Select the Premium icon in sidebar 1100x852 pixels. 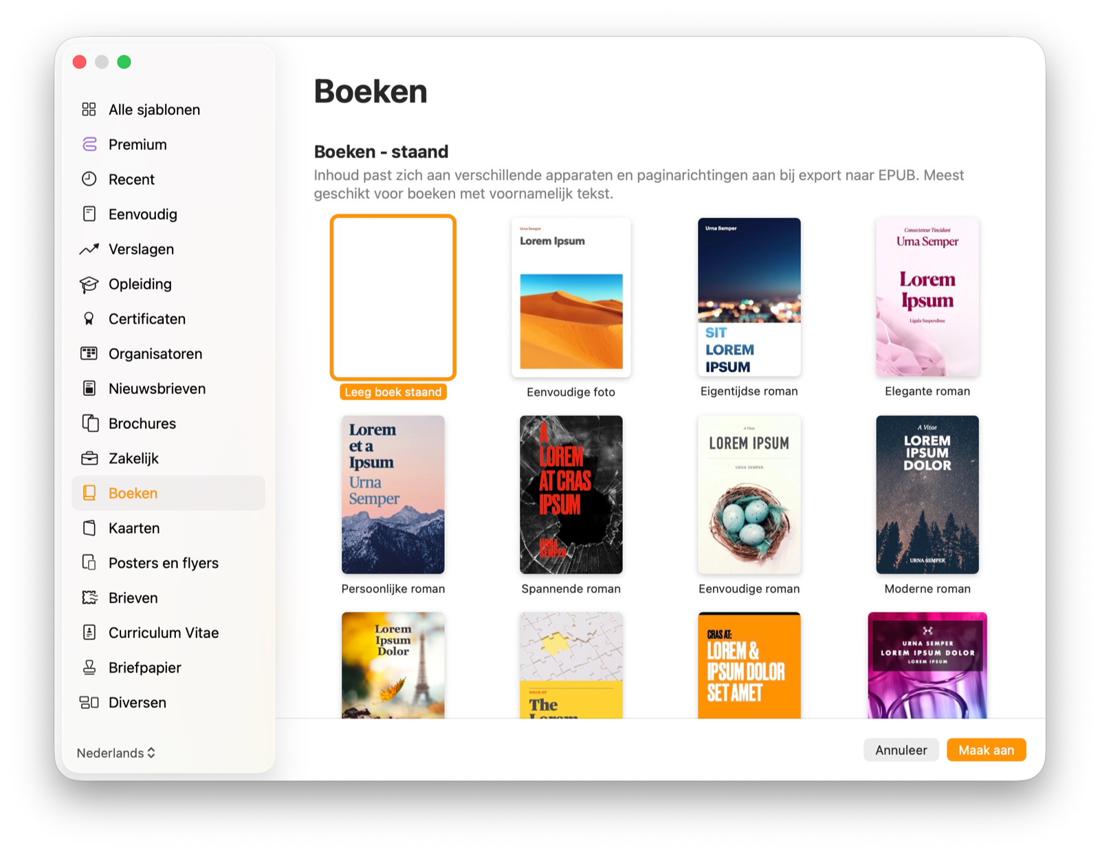pyautogui.click(x=89, y=144)
